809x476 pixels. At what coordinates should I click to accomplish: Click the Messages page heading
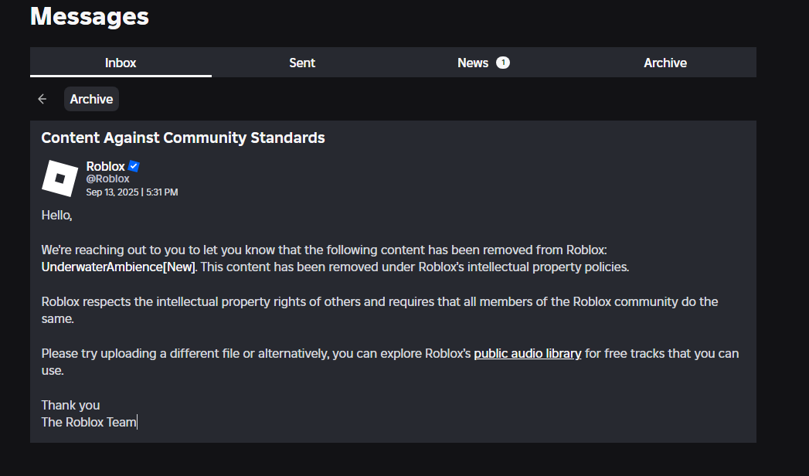point(90,16)
